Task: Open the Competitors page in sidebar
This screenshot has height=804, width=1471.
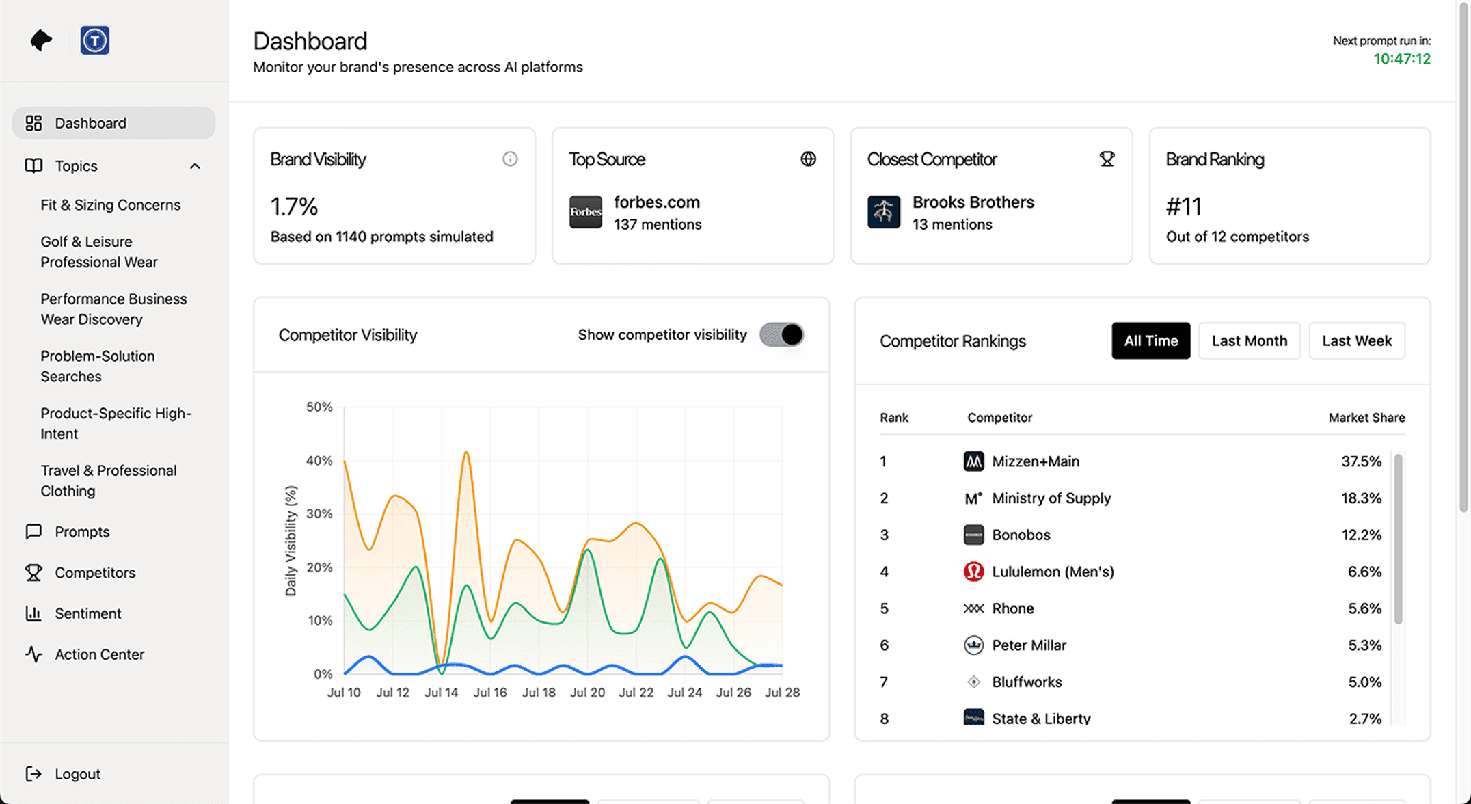Action: coord(95,572)
